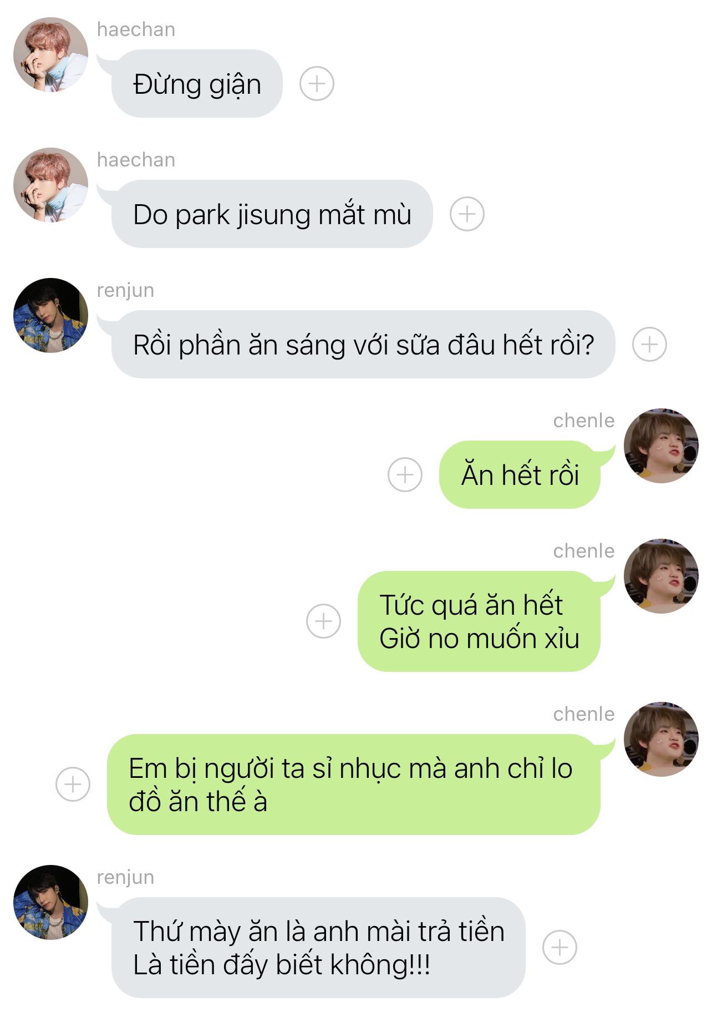Tap plus icon beside "Đừng giận" message
Screen dimensions: 712x1012
tap(317, 84)
